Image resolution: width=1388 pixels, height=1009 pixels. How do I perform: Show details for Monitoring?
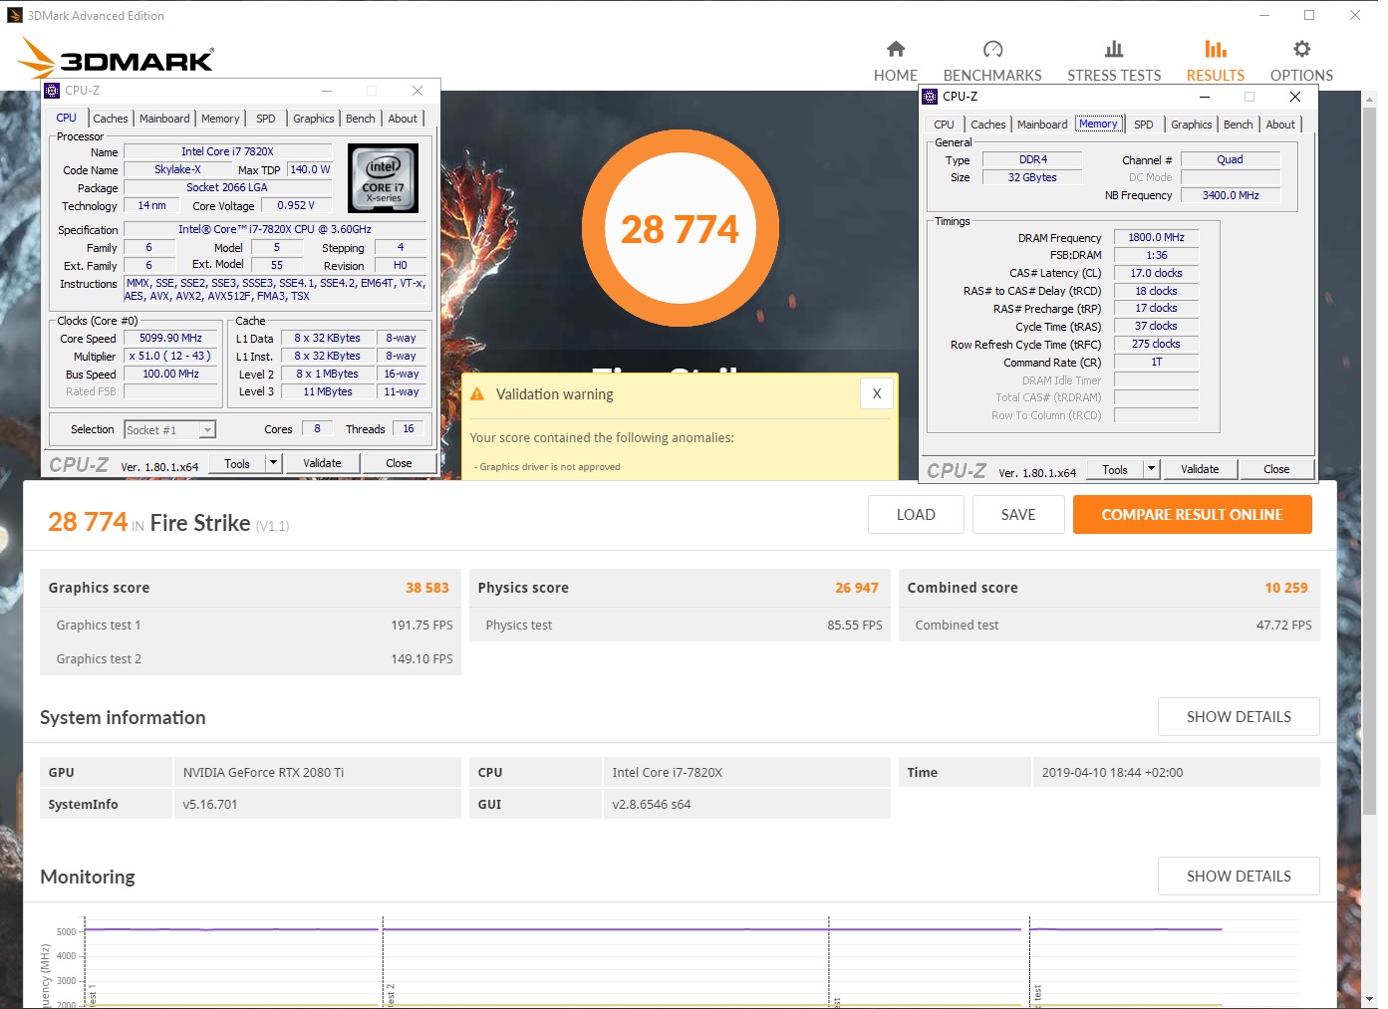click(1239, 877)
